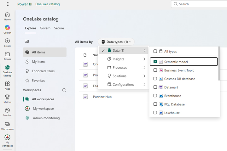
Task: Open Endorsed items in the catalog
Action: pos(43,71)
